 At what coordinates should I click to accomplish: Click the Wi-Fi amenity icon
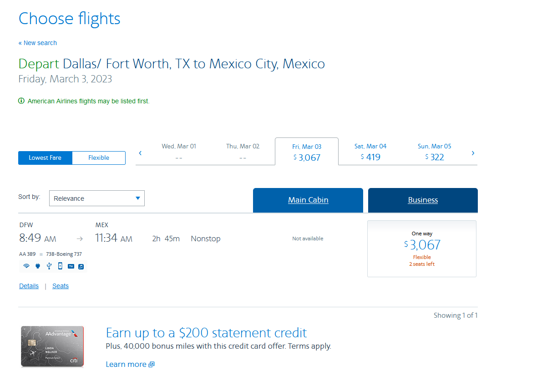point(26,266)
